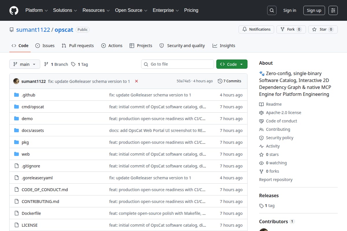Click the CONTRIBUTING.md file icon
Image resolution: width=347 pixels, height=231 pixels.
coord(16,202)
